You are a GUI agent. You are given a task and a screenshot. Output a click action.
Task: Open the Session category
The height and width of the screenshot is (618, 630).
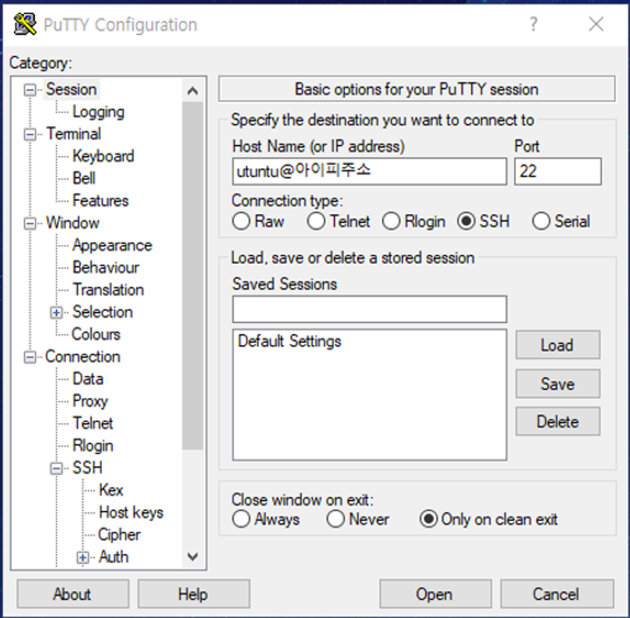(71, 89)
